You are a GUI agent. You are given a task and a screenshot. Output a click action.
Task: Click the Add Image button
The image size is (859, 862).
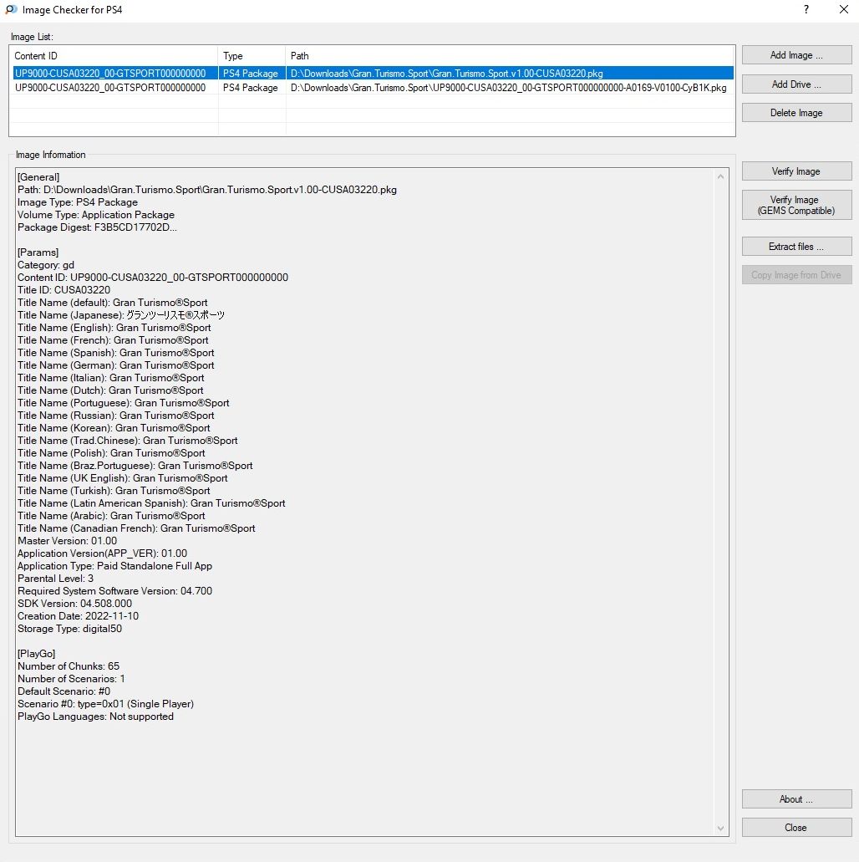pos(796,55)
